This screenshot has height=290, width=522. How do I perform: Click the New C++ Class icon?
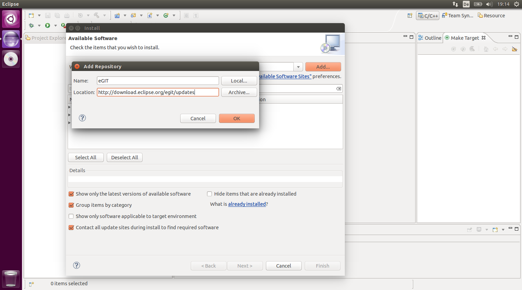(x=166, y=15)
